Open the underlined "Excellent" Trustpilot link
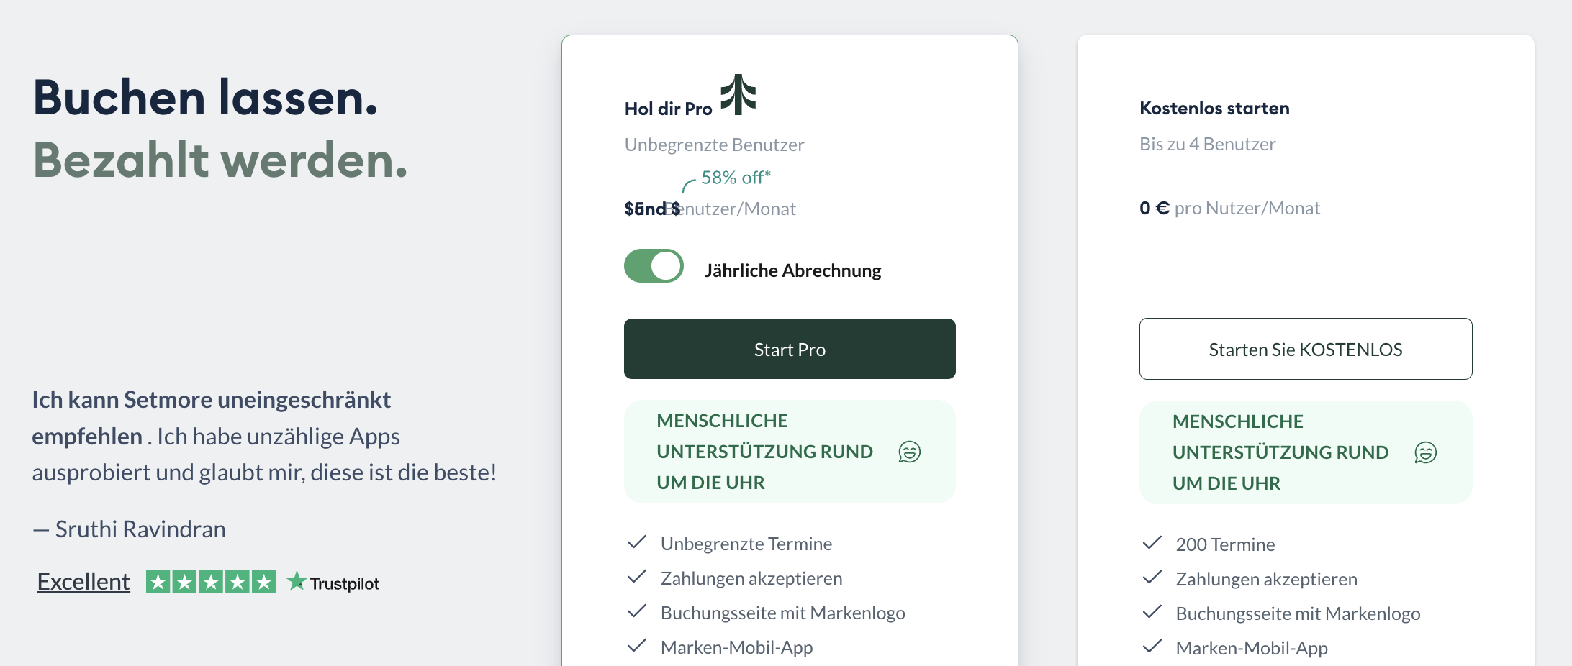This screenshot has height=666, width=1572. (83, 580)
